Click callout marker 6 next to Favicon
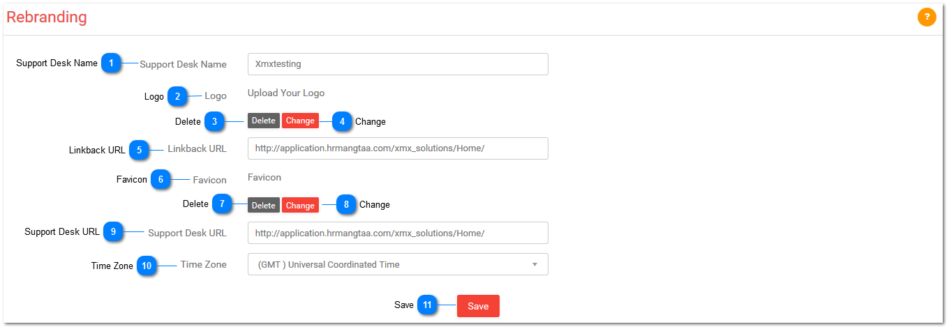The height and width of the screenshot is (329, 949). [x=160, y=180]
